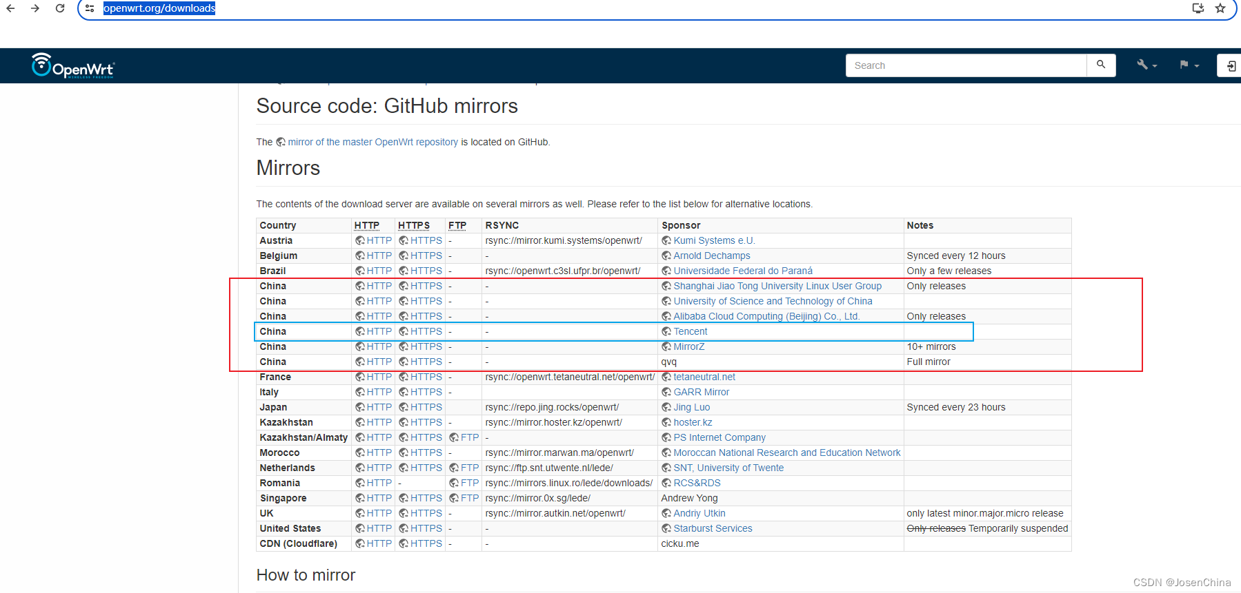This screenshot has width=1241, height=593.
Task: Open the flag language dropdown
Action: point(1189,65)
